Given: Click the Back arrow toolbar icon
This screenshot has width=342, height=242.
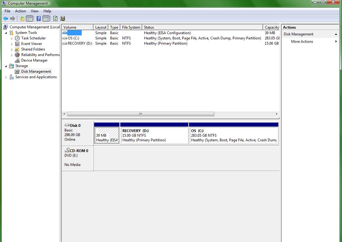Looking at the screenshot, I should coord(6,18).
